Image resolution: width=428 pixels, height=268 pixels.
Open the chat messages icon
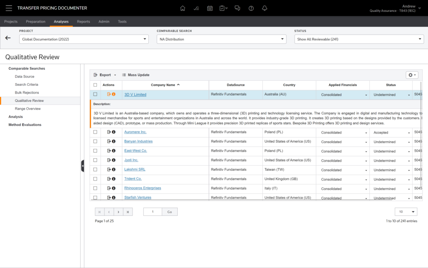pos(237,8)
